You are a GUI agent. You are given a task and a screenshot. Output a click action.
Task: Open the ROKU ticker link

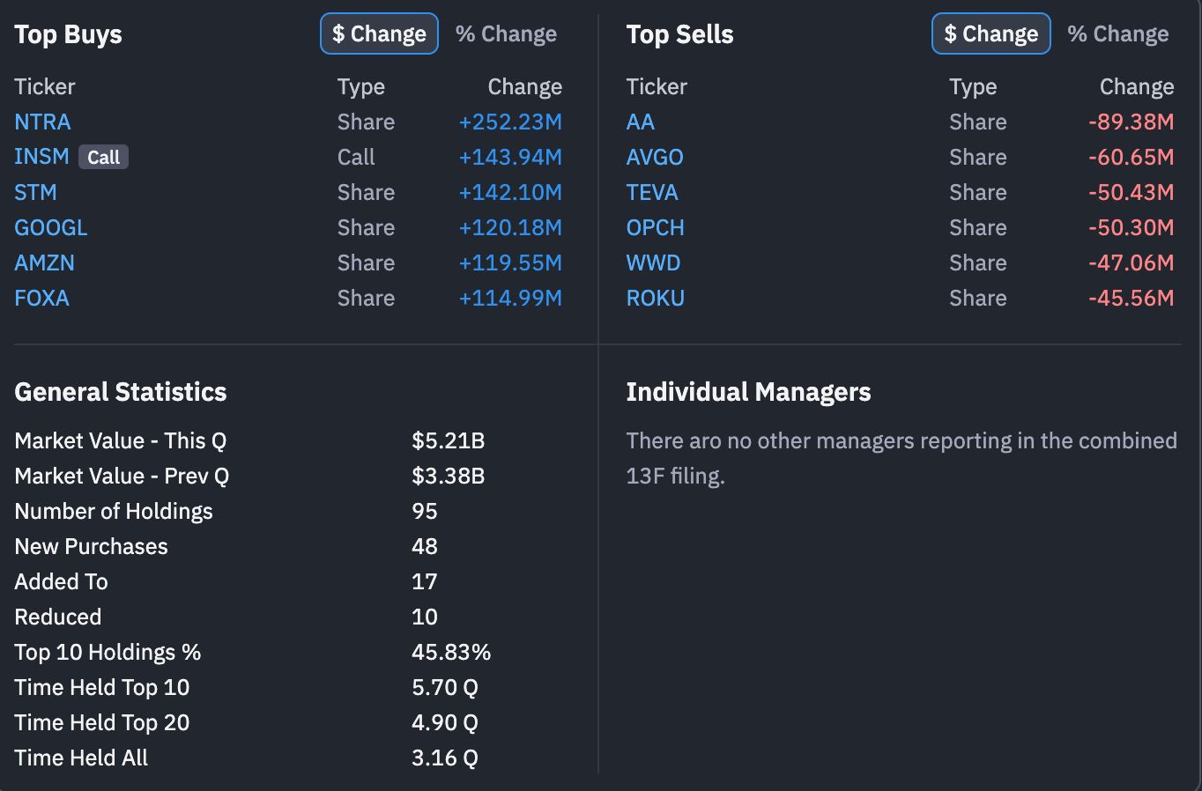[x=655, y=298]
